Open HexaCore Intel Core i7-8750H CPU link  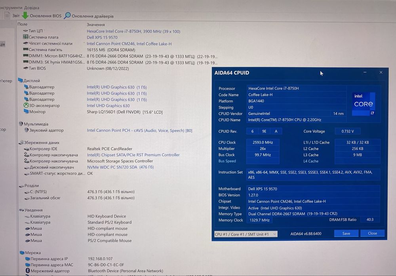[x=133, y=31]
